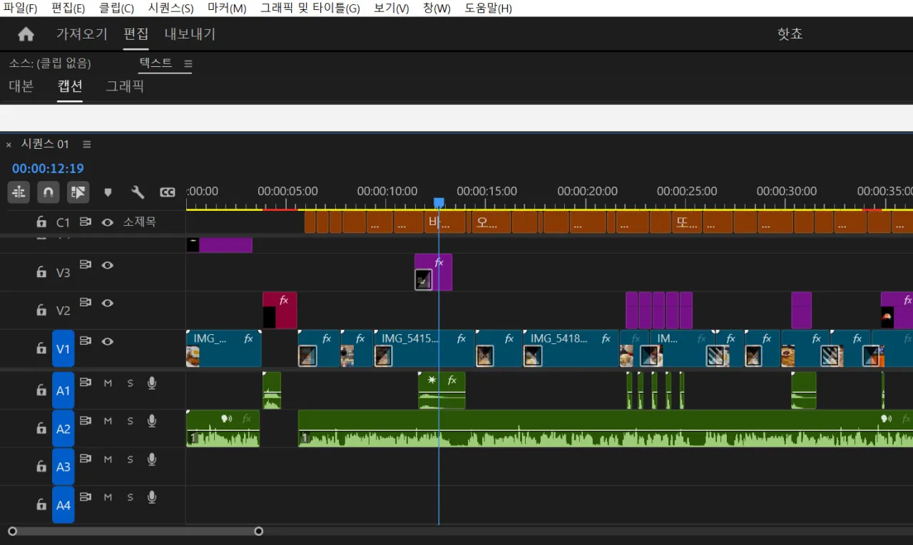
Task: Hide V1 track output eye
Action: coord(108,341)
